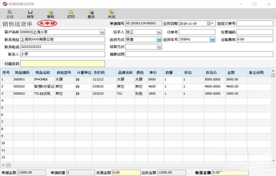Open vehicle number picker beside 送货车号
This screenshot has width=276, height=176.
tap(213, 39)
